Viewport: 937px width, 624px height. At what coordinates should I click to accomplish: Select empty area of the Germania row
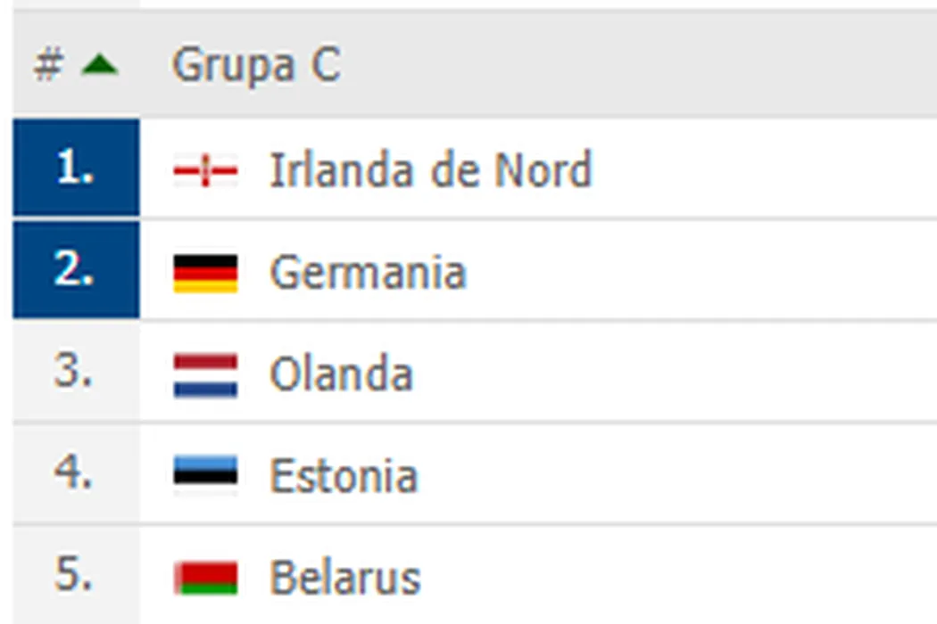click(696, 271)
